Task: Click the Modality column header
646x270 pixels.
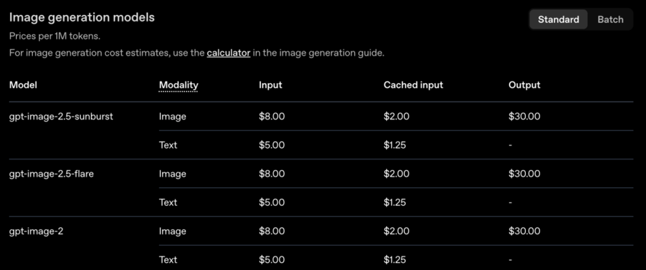Action: (178, 85)
